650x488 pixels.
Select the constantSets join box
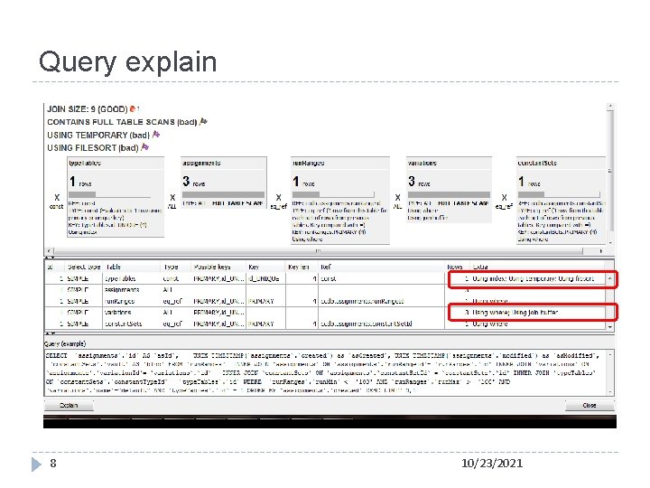point(561,200)
